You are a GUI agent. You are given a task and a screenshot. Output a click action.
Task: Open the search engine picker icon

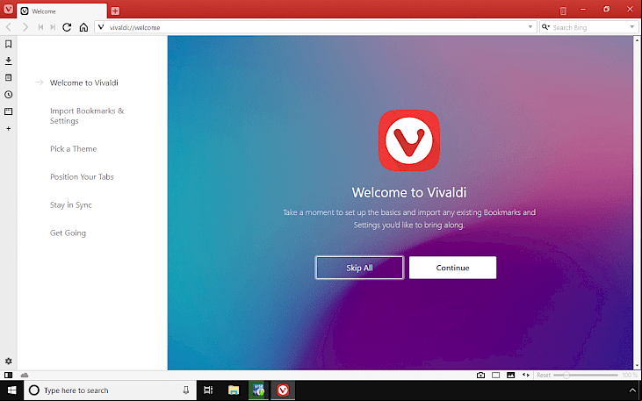(x=545, y=27)
